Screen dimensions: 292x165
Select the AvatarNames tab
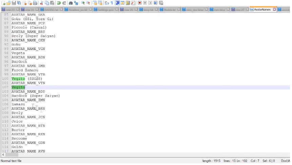click(262, 10)
